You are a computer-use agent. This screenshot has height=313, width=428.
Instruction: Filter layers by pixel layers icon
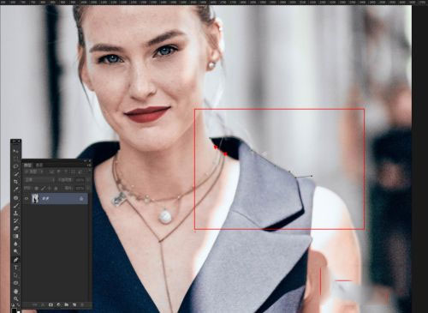click(x=51, y=172)
